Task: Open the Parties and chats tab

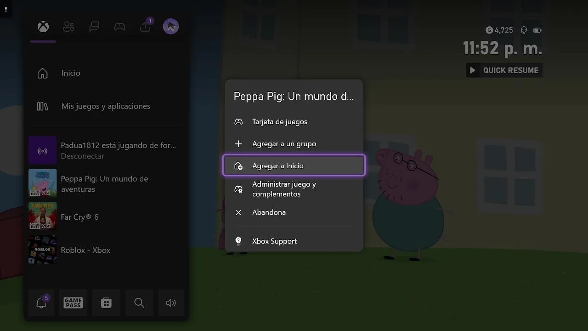Action: click(94, 27)
